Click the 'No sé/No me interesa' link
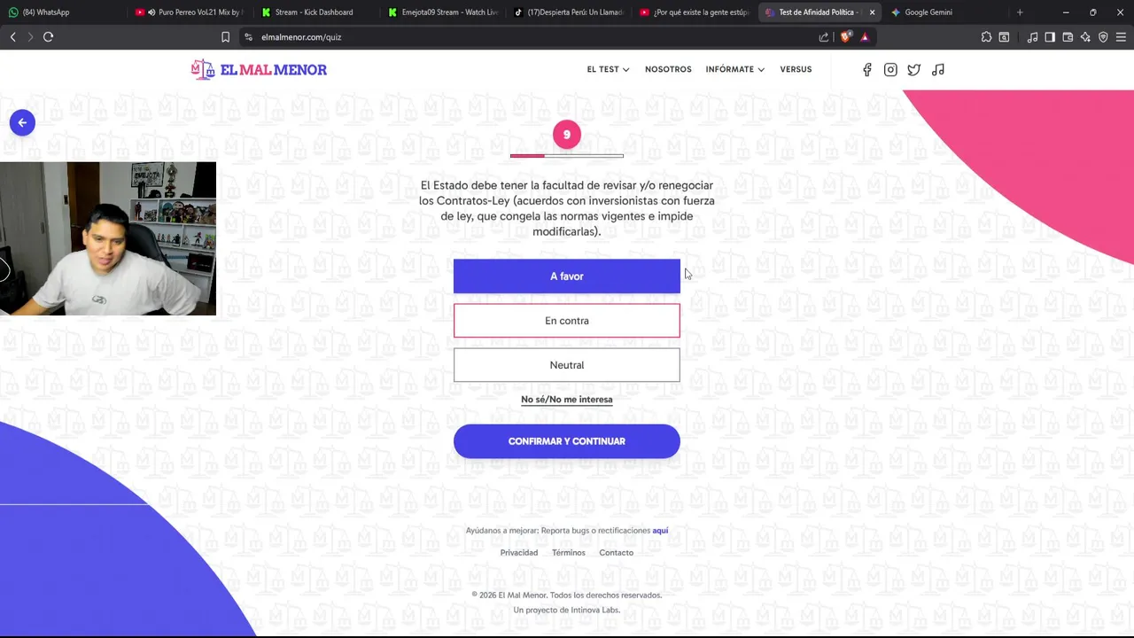Image resolution: width=1134 pixels, height=638 pixels. [x=567, y=400]
